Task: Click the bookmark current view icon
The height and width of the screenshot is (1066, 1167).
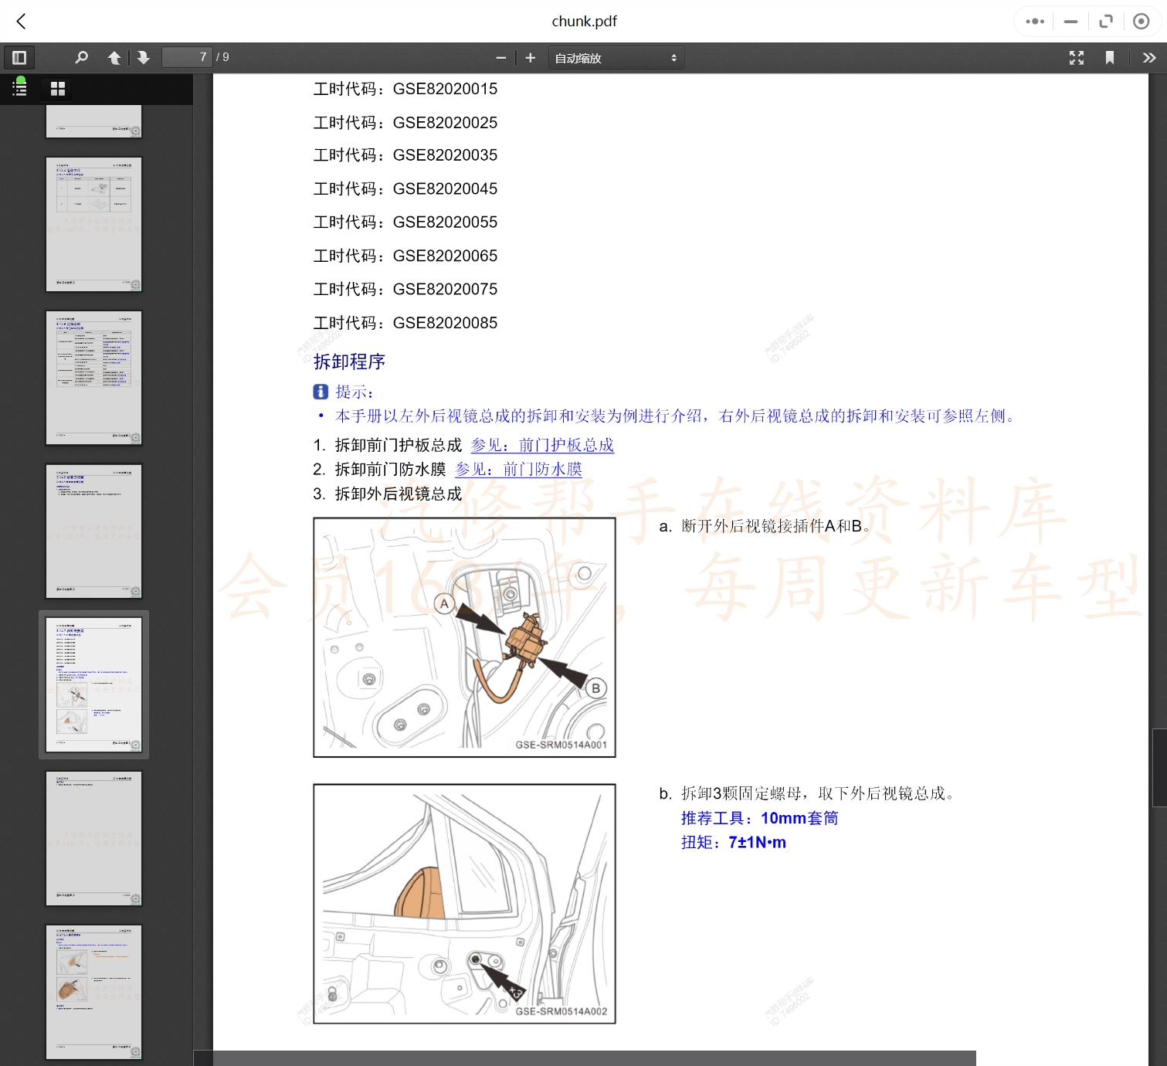Action: (x=1110, y=58)
